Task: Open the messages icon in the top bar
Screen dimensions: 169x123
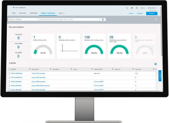Action: 137,8
